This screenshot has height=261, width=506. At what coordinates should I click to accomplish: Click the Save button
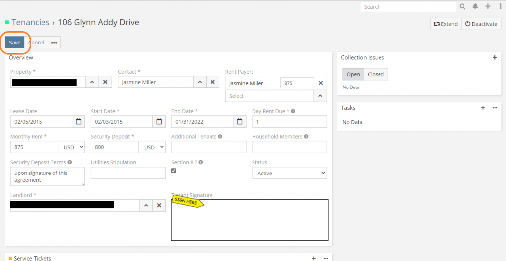tap(15, 43)
